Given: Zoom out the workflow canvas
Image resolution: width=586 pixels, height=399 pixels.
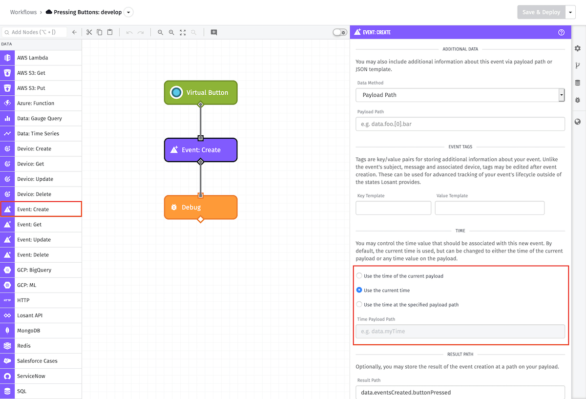Looking at the screenshot, I should tap(160, 32).
